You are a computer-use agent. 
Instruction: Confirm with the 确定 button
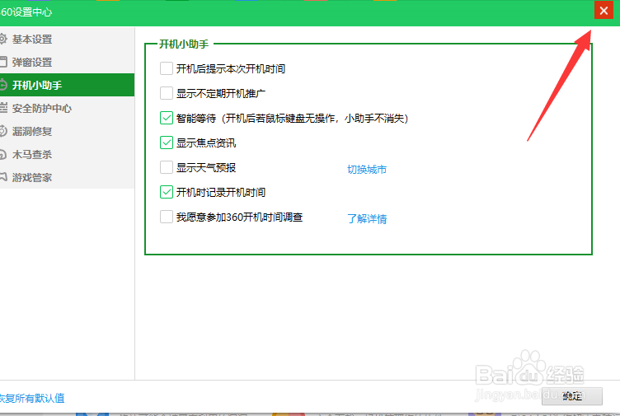[x=572, y=396]
